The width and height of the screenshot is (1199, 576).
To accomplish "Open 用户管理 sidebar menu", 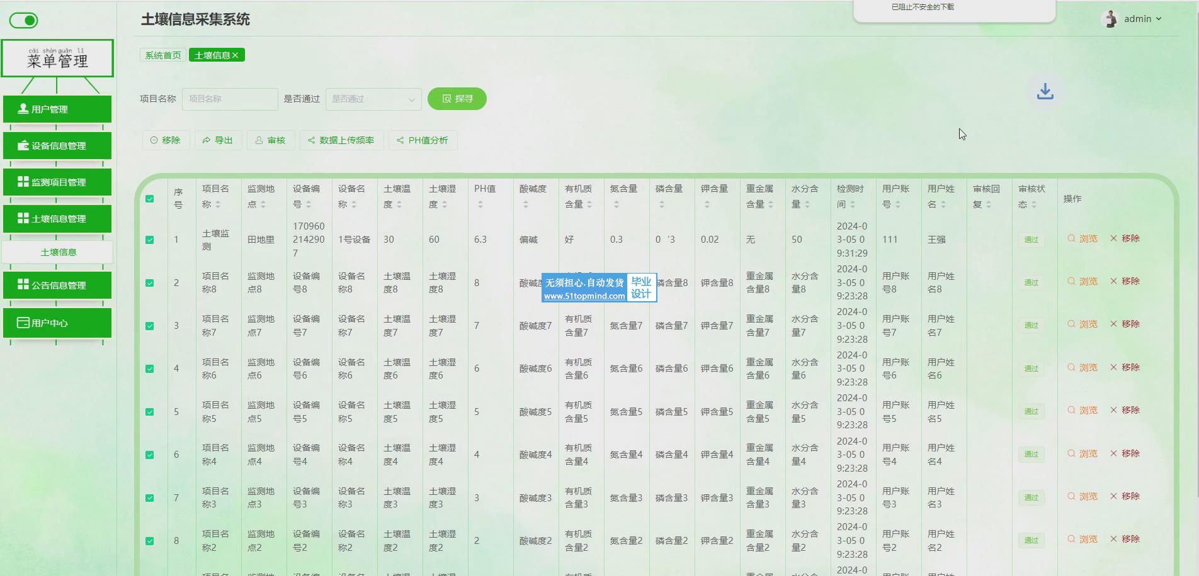I will [x=57, y=109].
